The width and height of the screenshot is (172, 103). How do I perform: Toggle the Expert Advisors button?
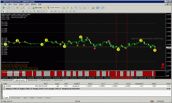54,8
